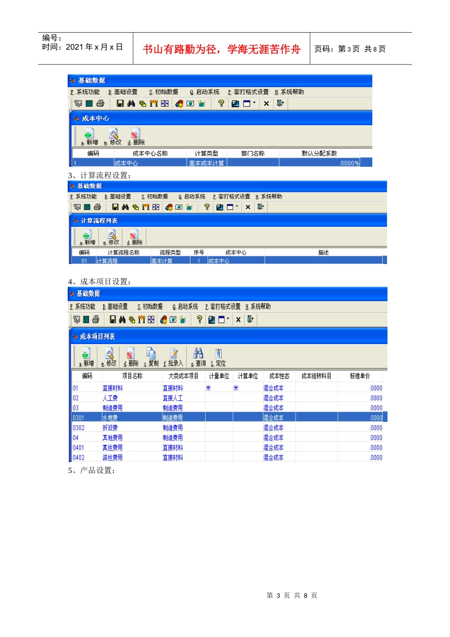Click the floppy save icon above 成本项目列表
450x637 pixels.
[113, 320]
